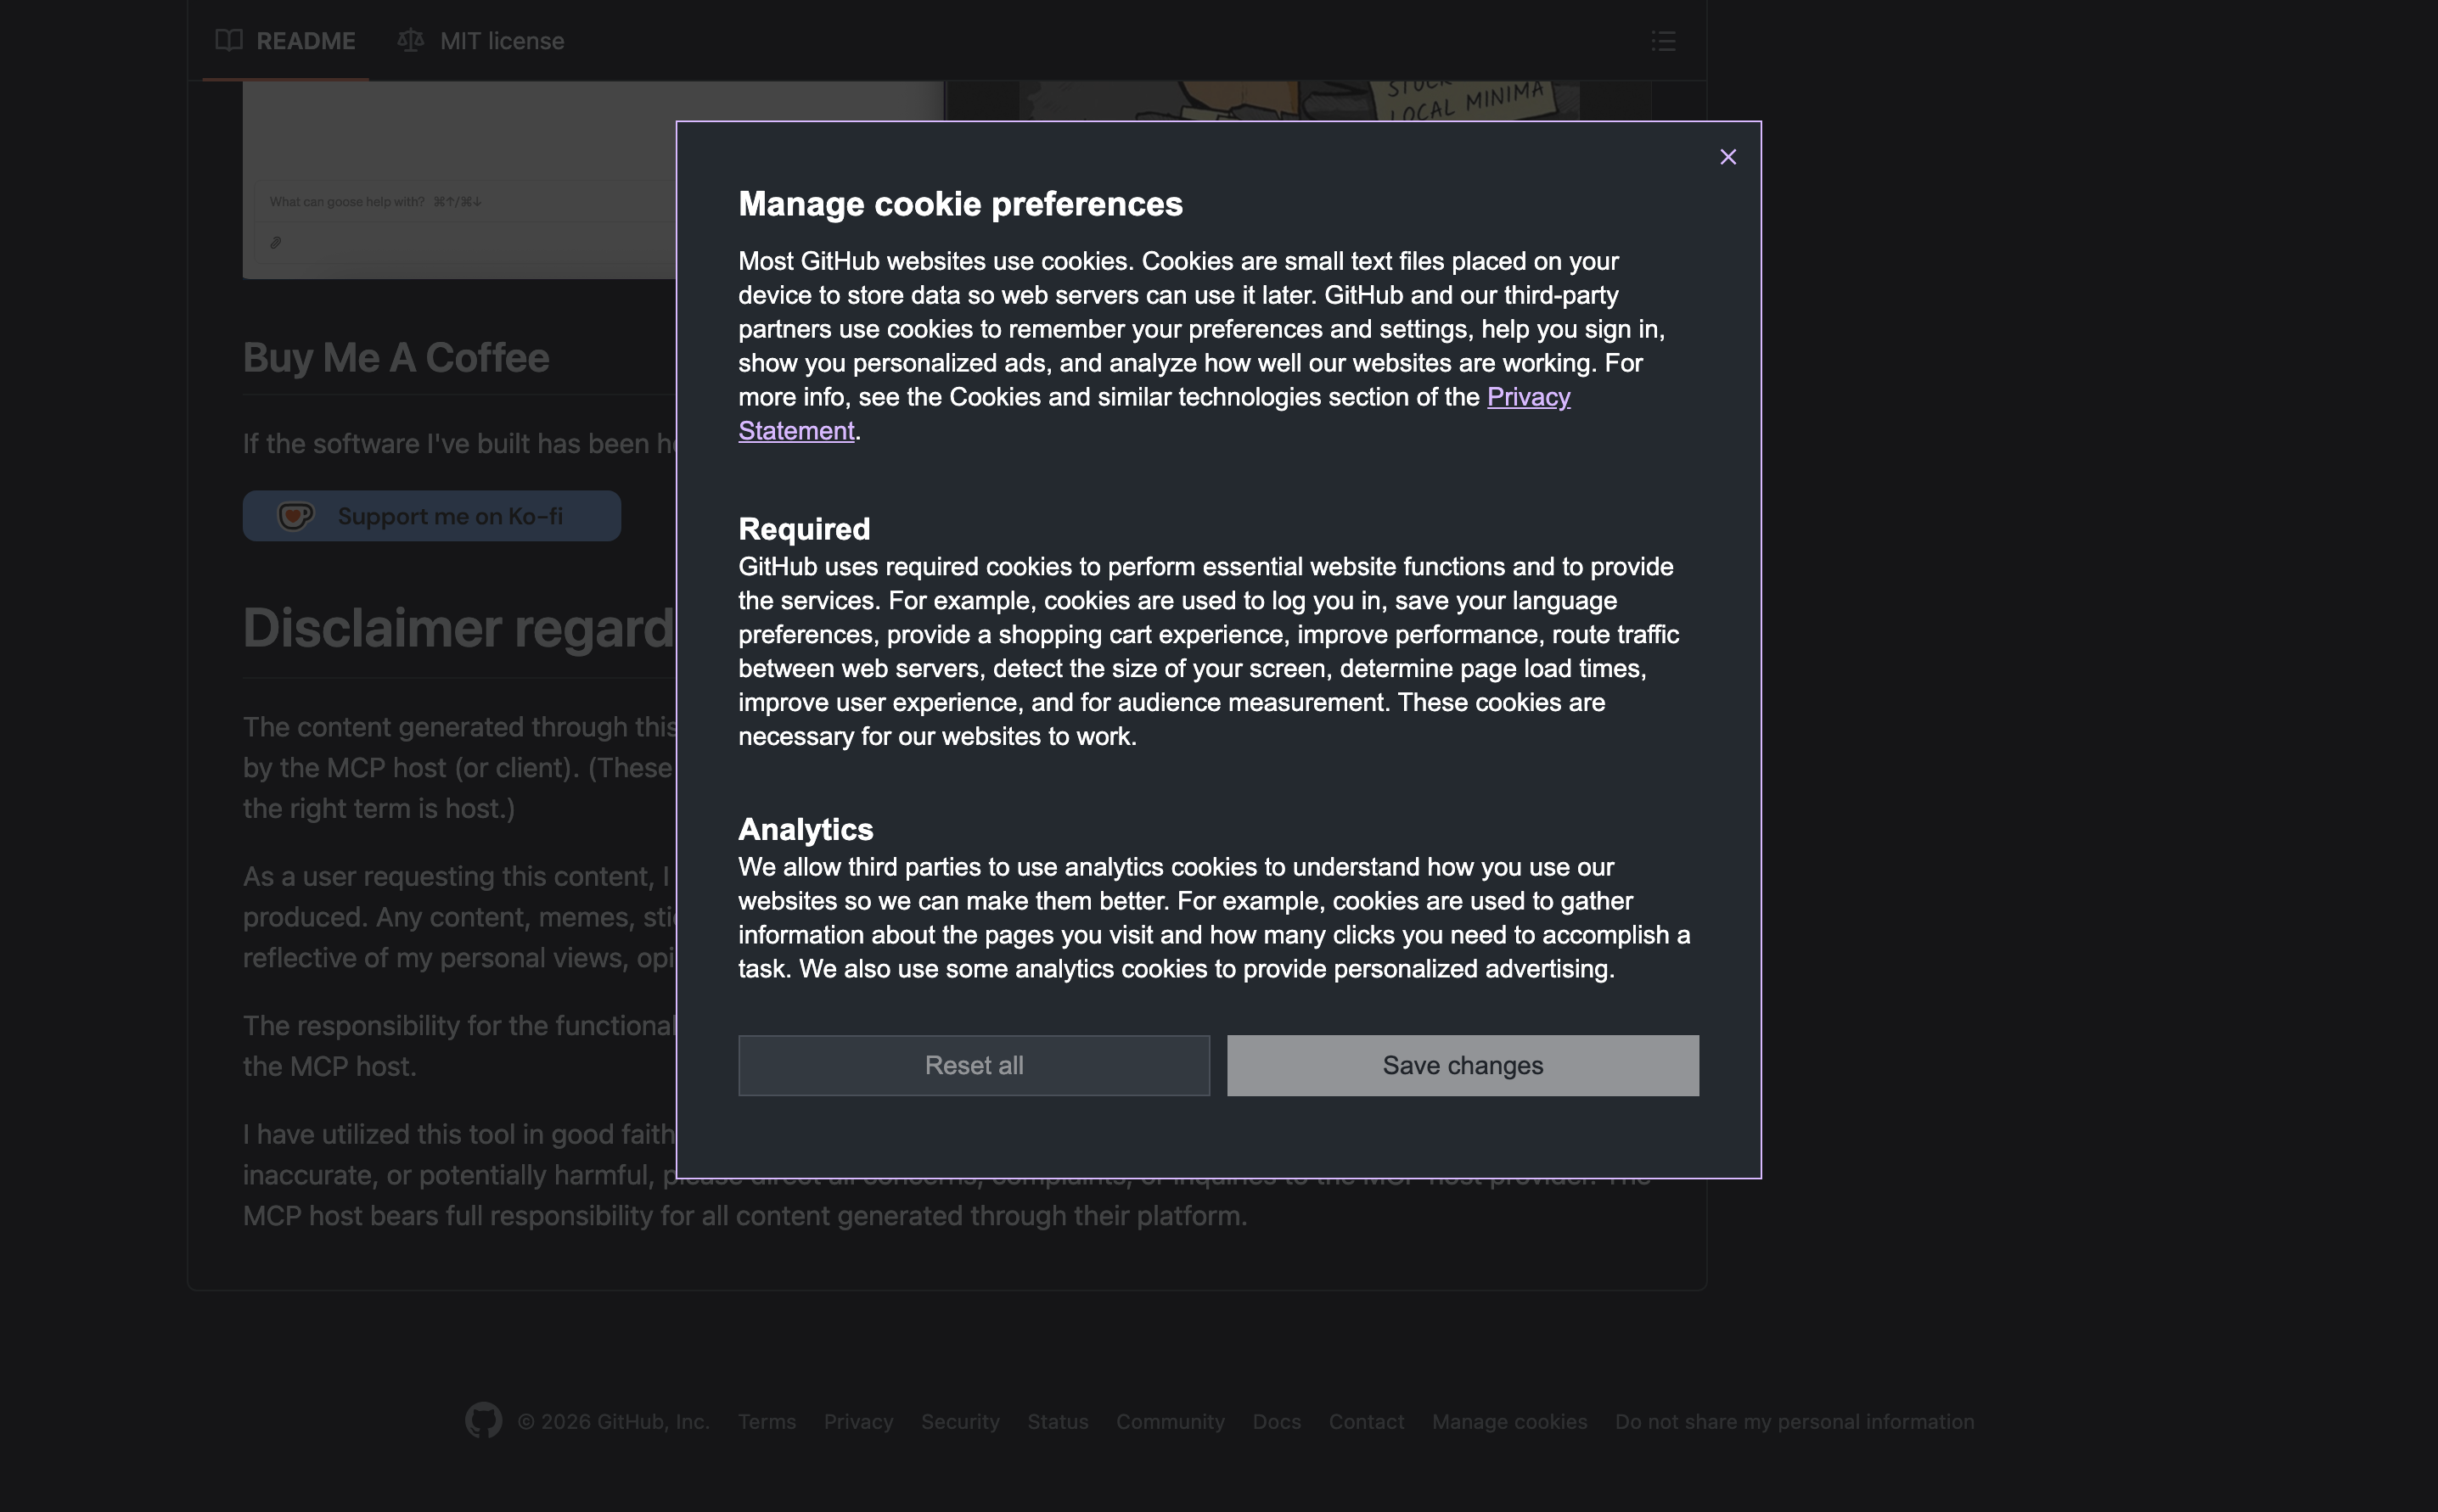This screenshot has width=2438, height=1512.
Task: Click the Reset all button
Action: pos(974,1065)
